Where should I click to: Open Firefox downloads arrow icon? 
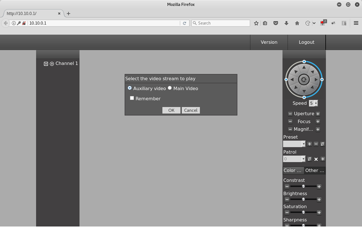coord(286,23)
